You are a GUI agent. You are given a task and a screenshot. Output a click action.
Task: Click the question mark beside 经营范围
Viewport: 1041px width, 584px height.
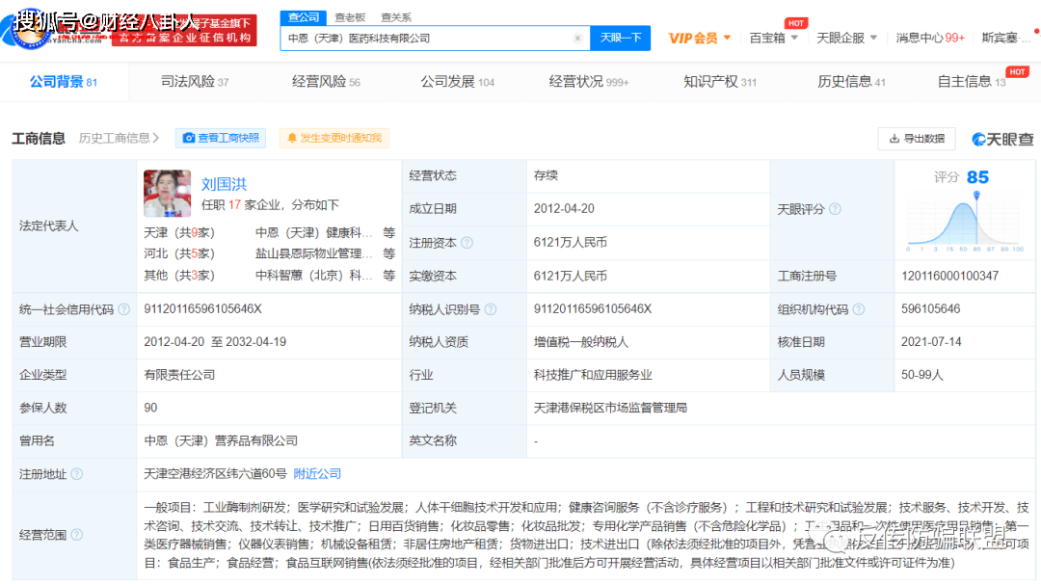[77, 533]
